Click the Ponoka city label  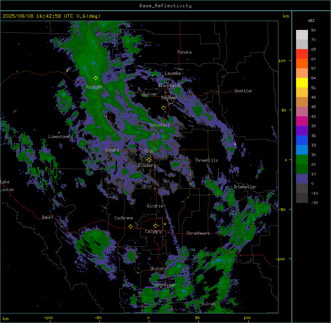[x=184, y=52]
